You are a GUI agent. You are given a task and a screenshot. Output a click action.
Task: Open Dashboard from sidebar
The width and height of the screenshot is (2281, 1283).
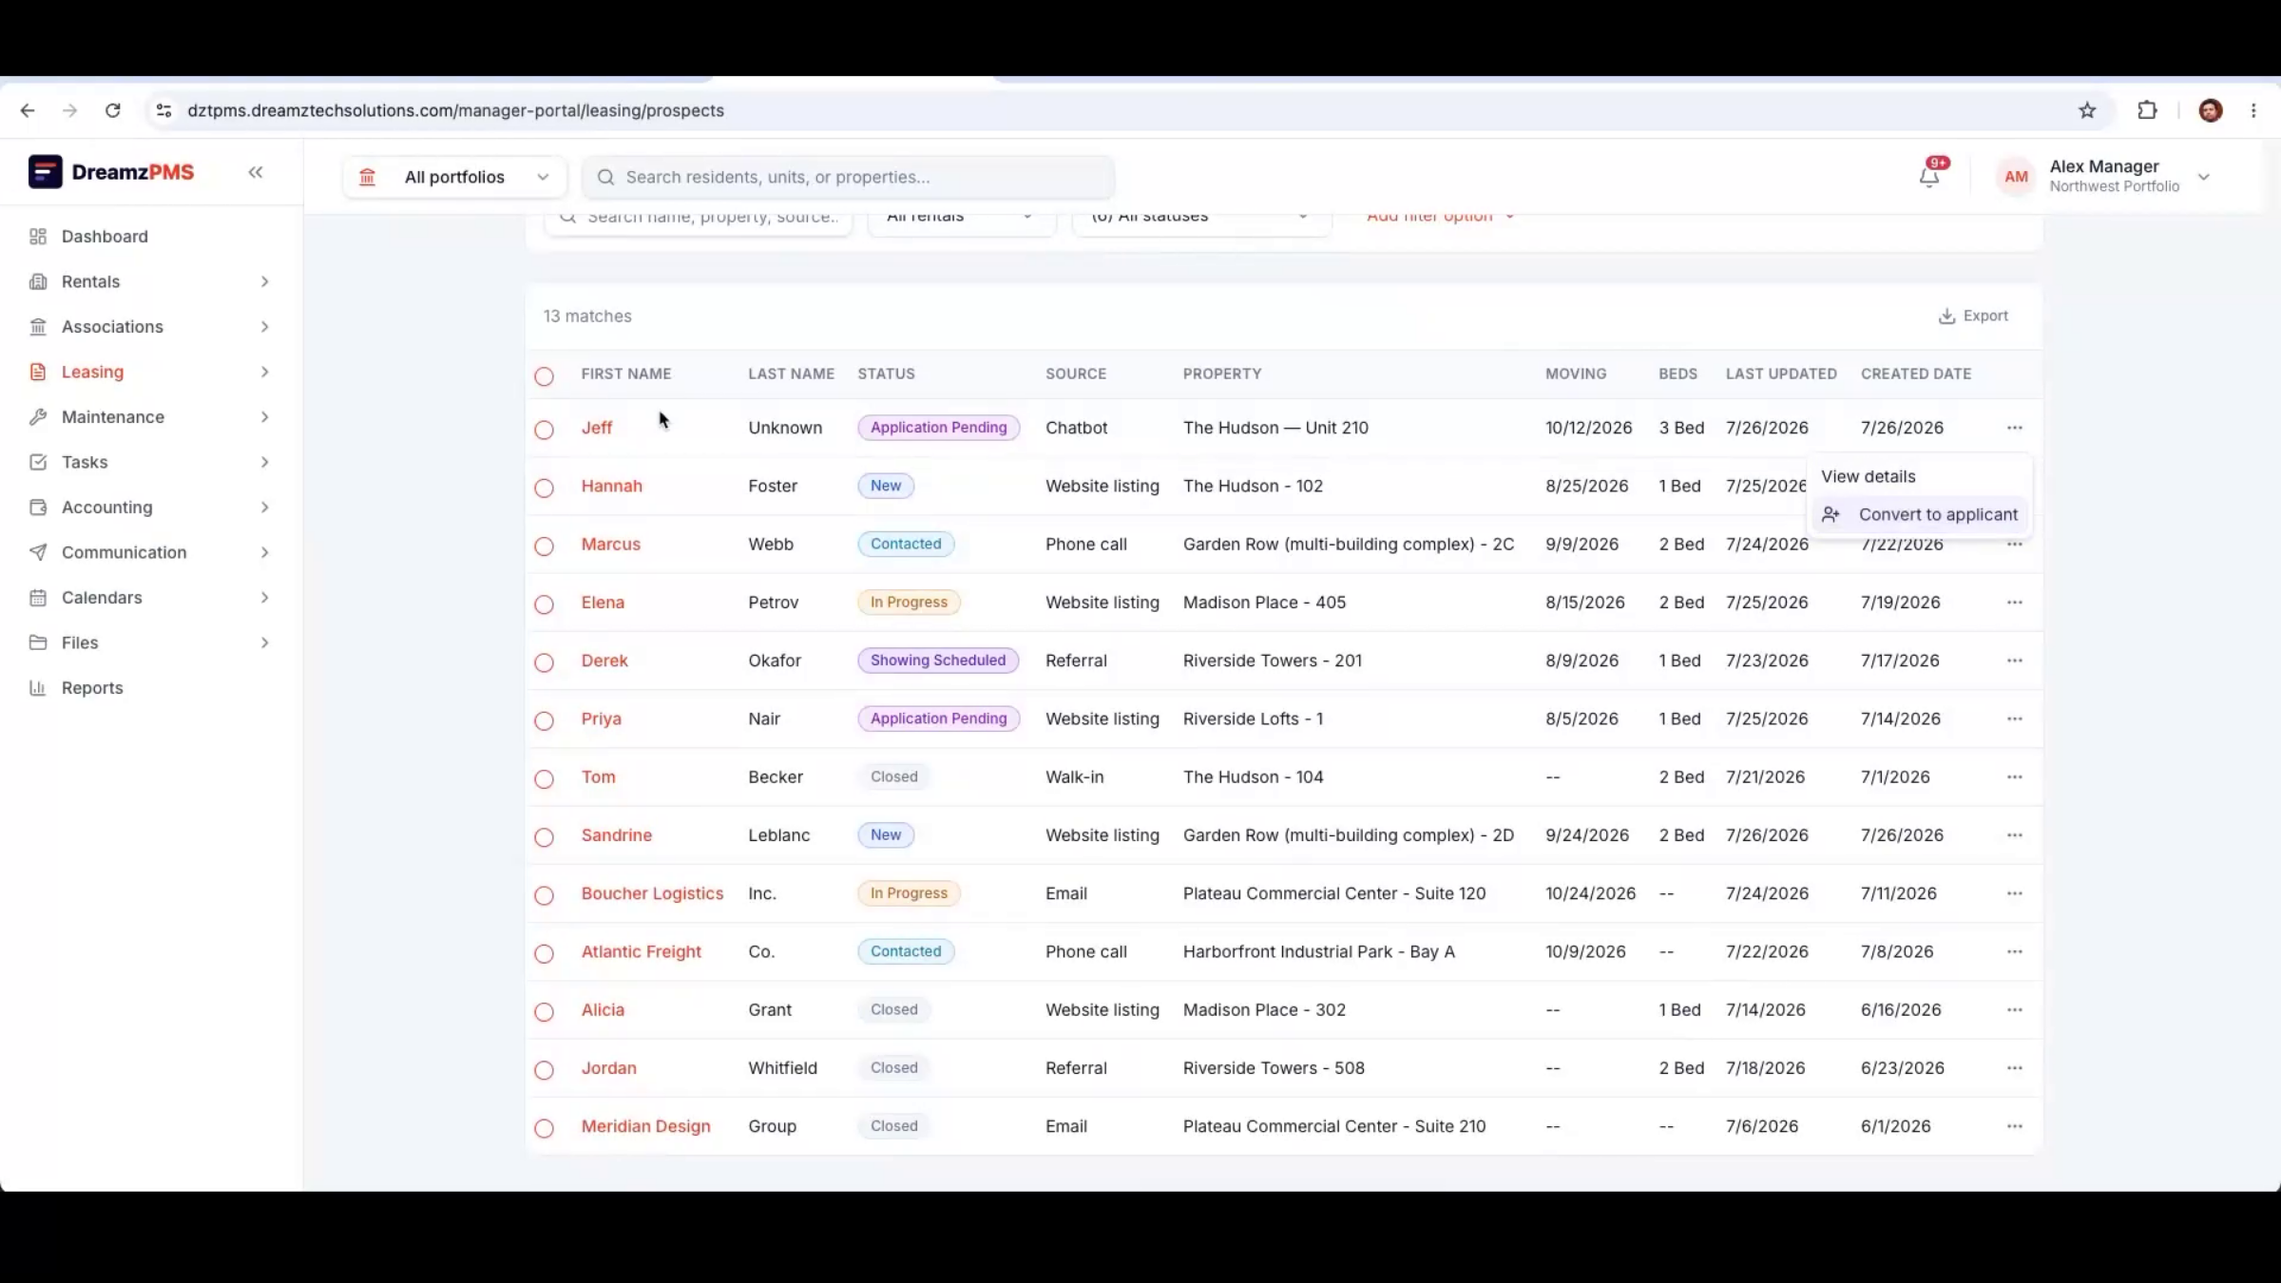click(105, 237)
